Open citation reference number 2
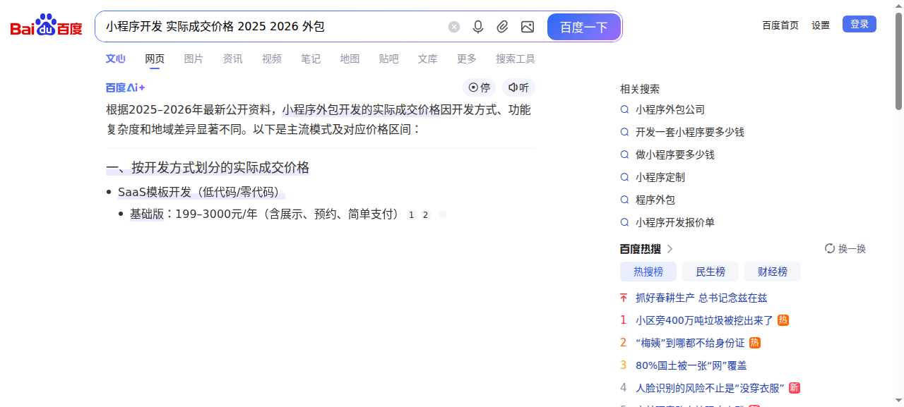Image resolution: width=904 pixels, height=407 pixels. click(x=425, y=215)
